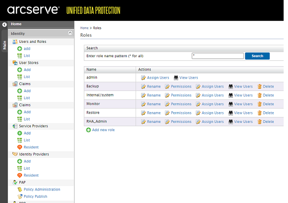Open List under Users and Roles
This screenshot has height=203, width=288.
click(27, 55)
